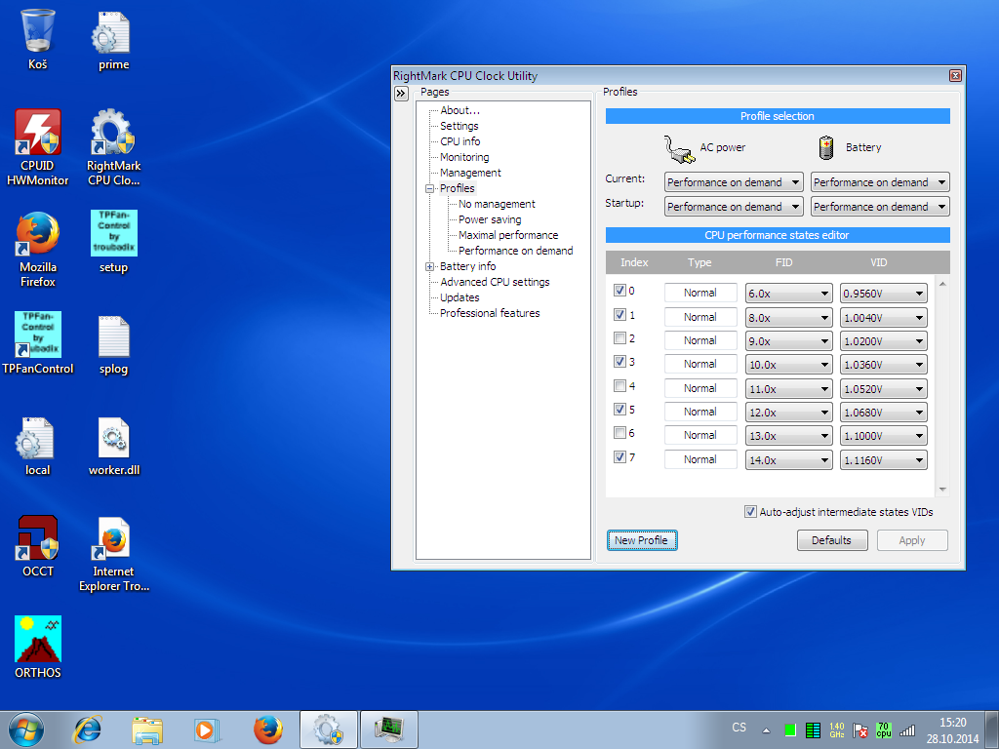This screenshot has width=999, height=749.
Task: Open the FID dropdown for index 0
Action: pyautogui.click(x=788, y=293)
